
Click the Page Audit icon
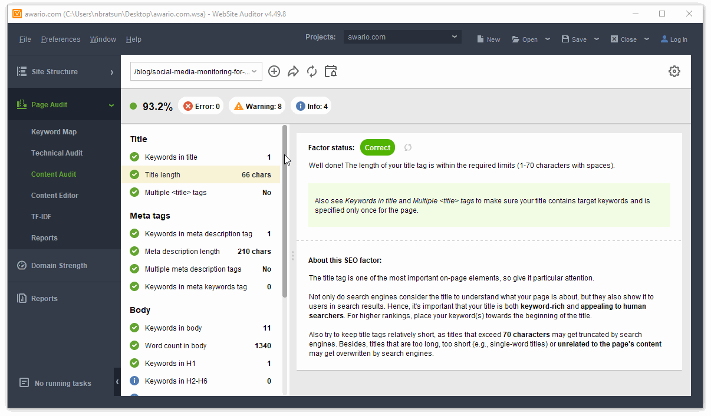click(x=22, y=104)
